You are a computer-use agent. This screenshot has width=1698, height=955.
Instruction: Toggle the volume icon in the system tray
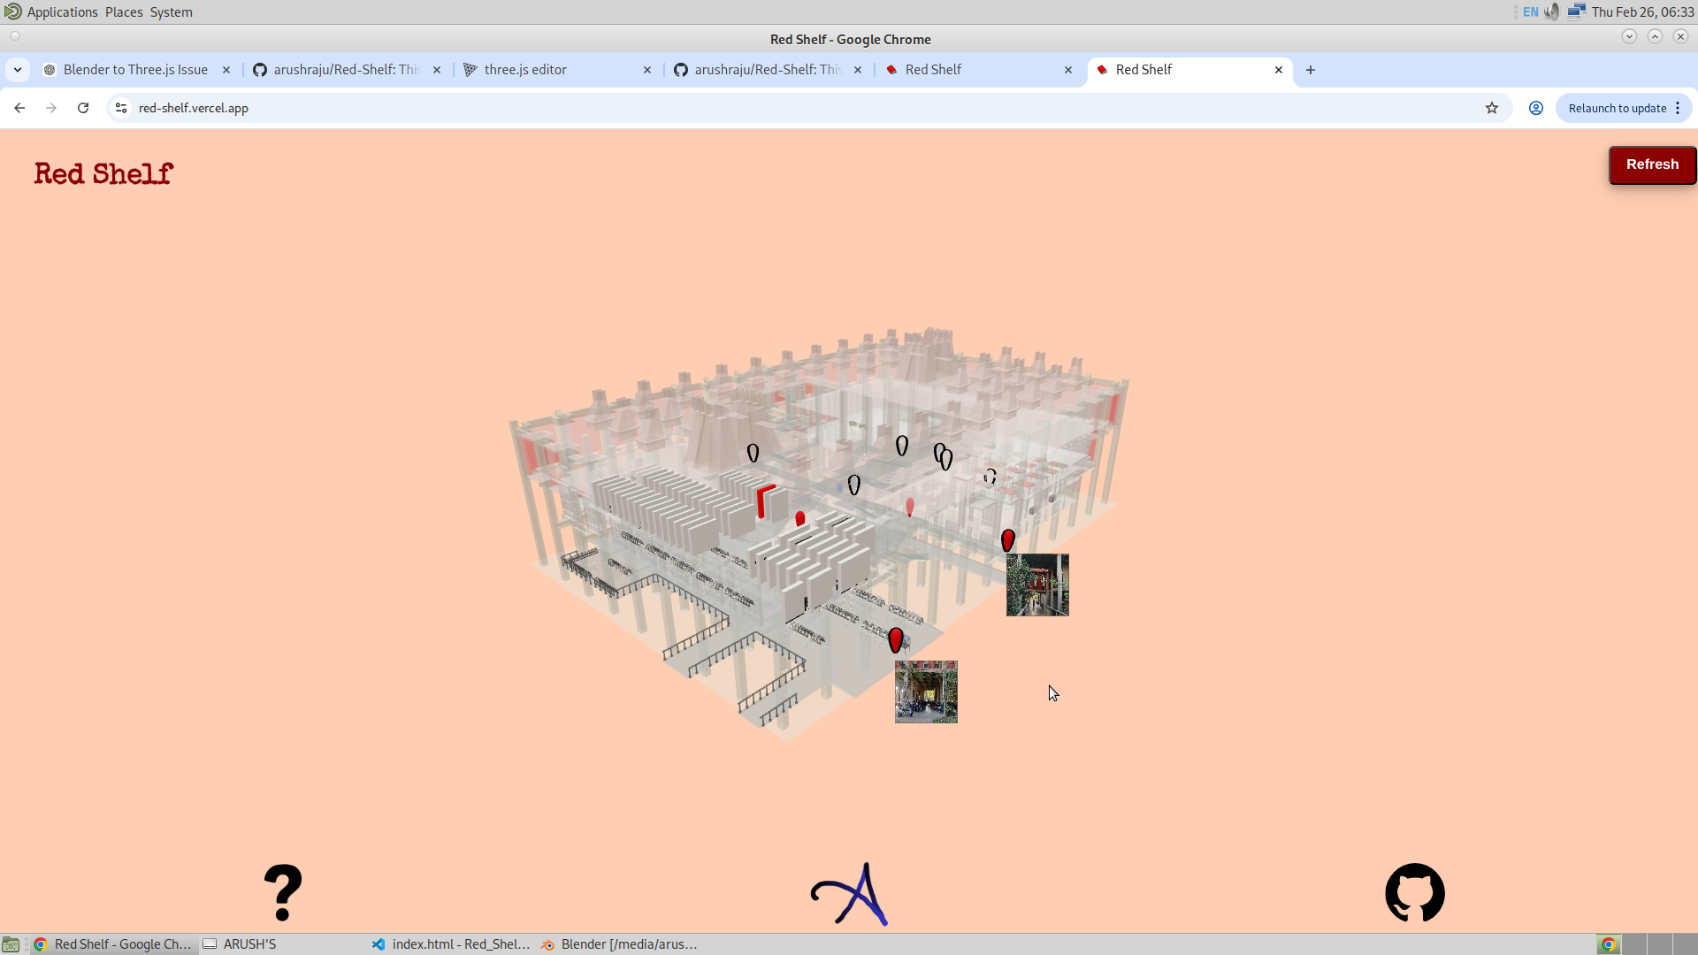click(1552, 11)
